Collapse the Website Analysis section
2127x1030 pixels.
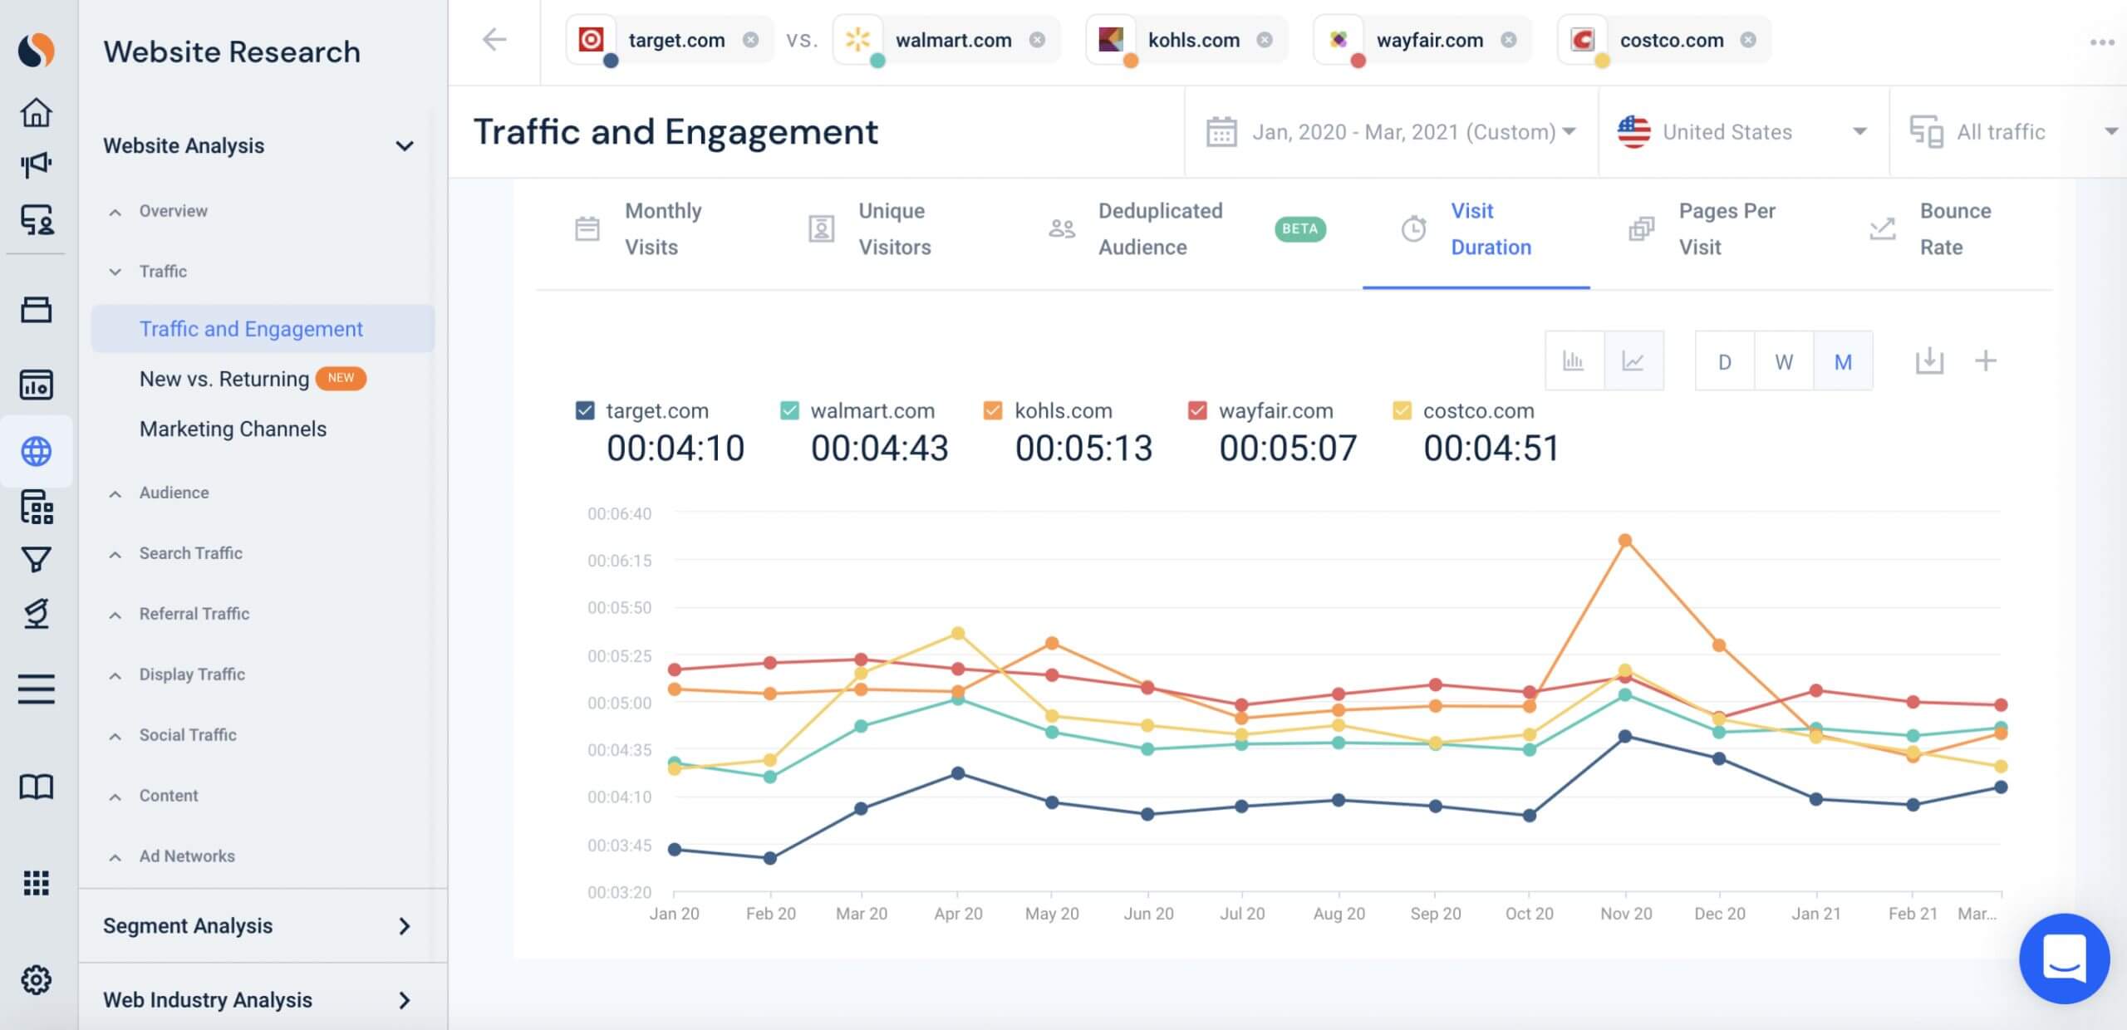405,146
